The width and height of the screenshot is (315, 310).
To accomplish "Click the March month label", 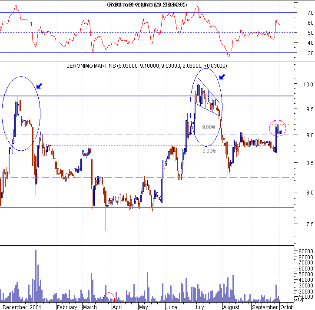I will pyautogui.click(x=90, y=307).
